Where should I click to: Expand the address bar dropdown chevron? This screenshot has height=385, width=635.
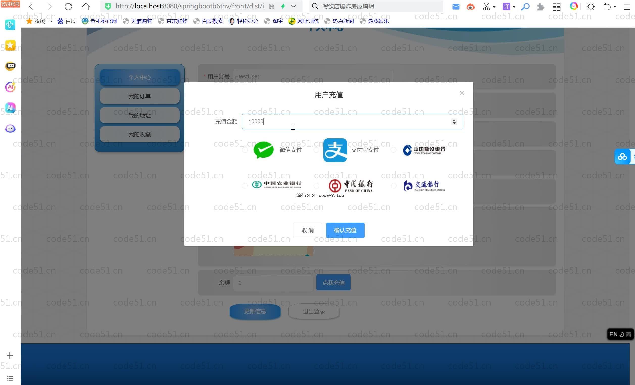click(x=294, y=6)
